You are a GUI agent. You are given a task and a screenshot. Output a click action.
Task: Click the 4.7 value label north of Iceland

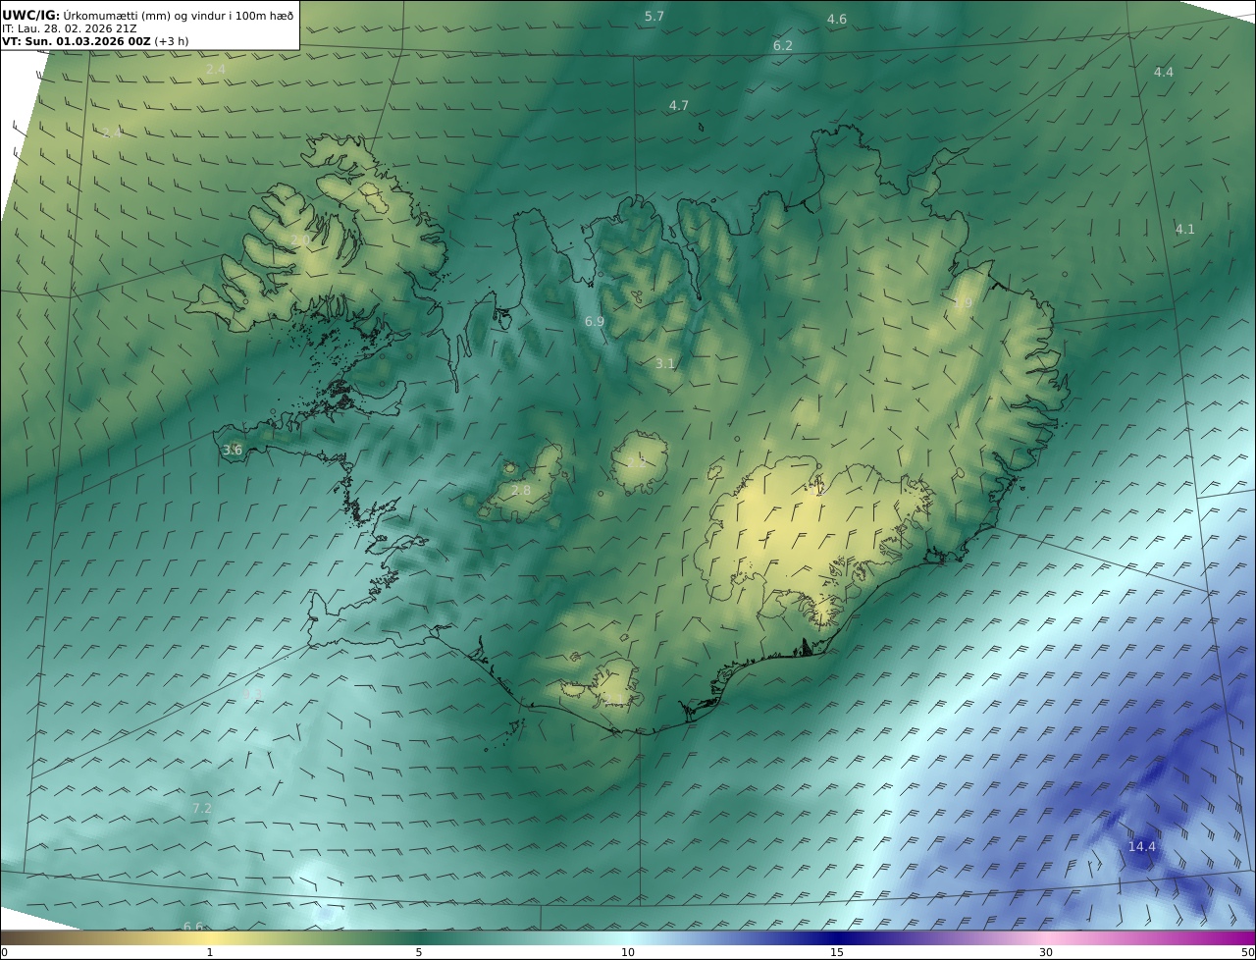[x=679, y=106]
